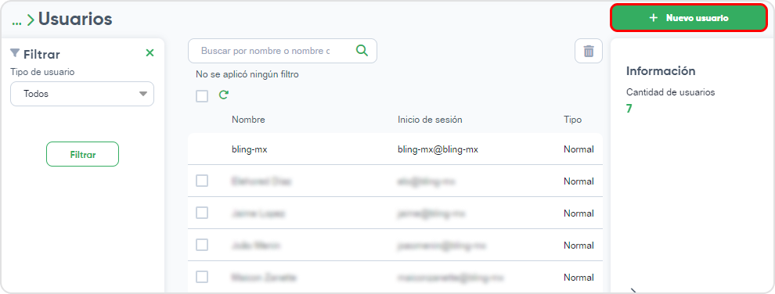Click the Inicio de sesión column header
Viewport: 775px width, 294px height.
point(430,120)
